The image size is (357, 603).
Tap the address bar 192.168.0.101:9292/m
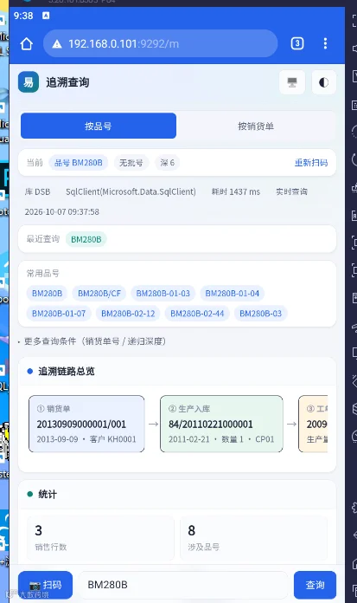[x=161, y=43]
